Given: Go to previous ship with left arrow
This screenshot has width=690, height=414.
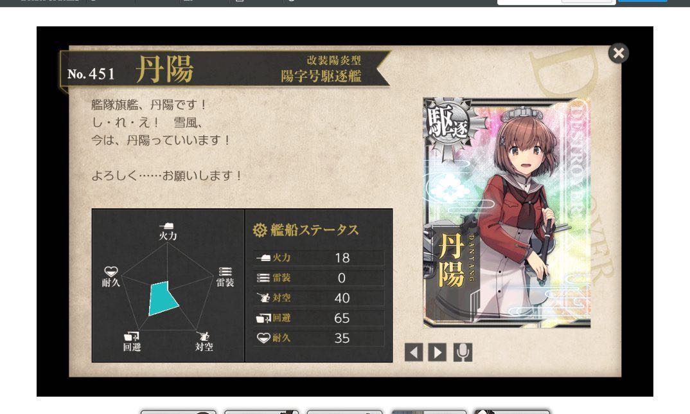Looking at the screenshot, I should point(414,352).
